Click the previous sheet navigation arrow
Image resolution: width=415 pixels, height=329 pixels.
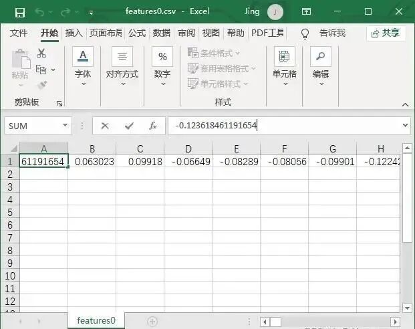(x=20, y=322)
